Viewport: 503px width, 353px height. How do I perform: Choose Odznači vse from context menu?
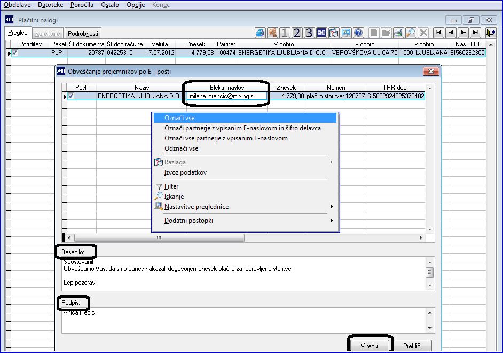point(245,148)
